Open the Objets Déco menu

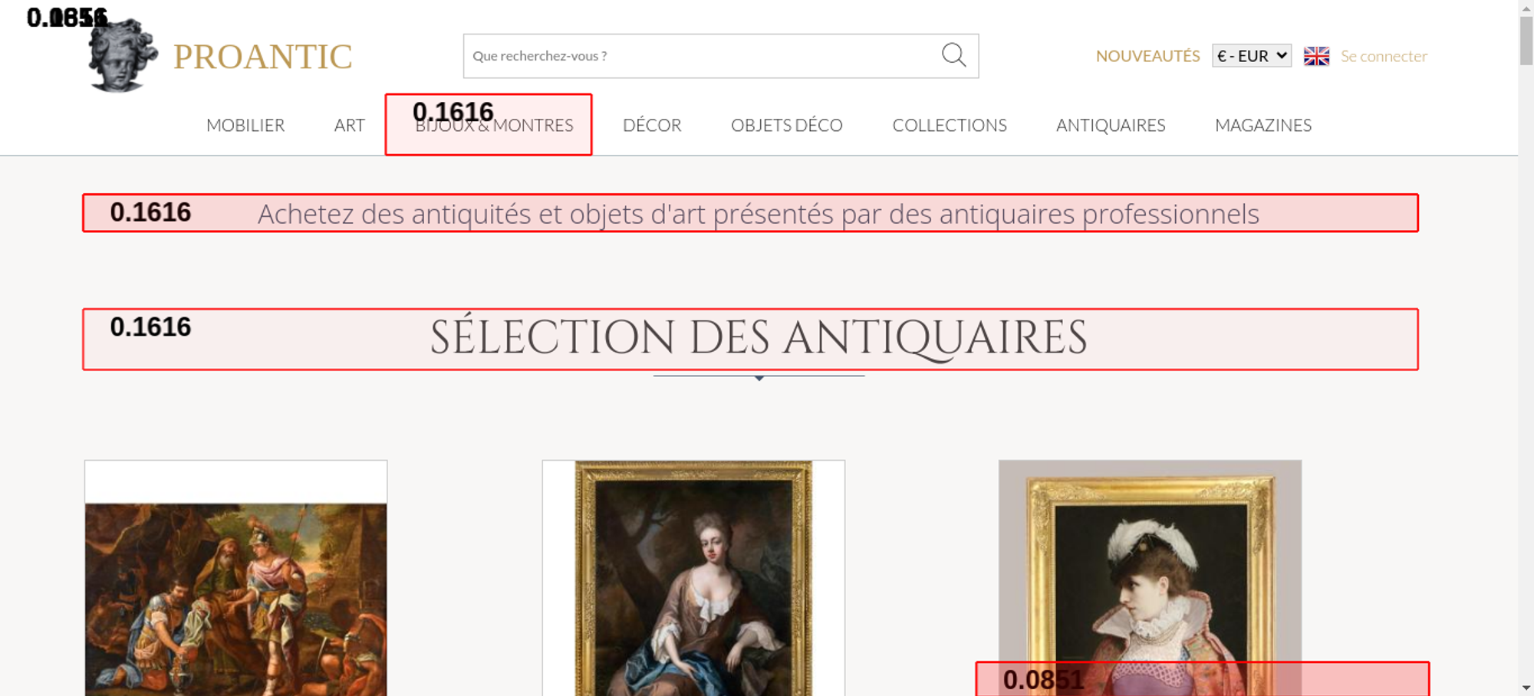click(786, 125)
